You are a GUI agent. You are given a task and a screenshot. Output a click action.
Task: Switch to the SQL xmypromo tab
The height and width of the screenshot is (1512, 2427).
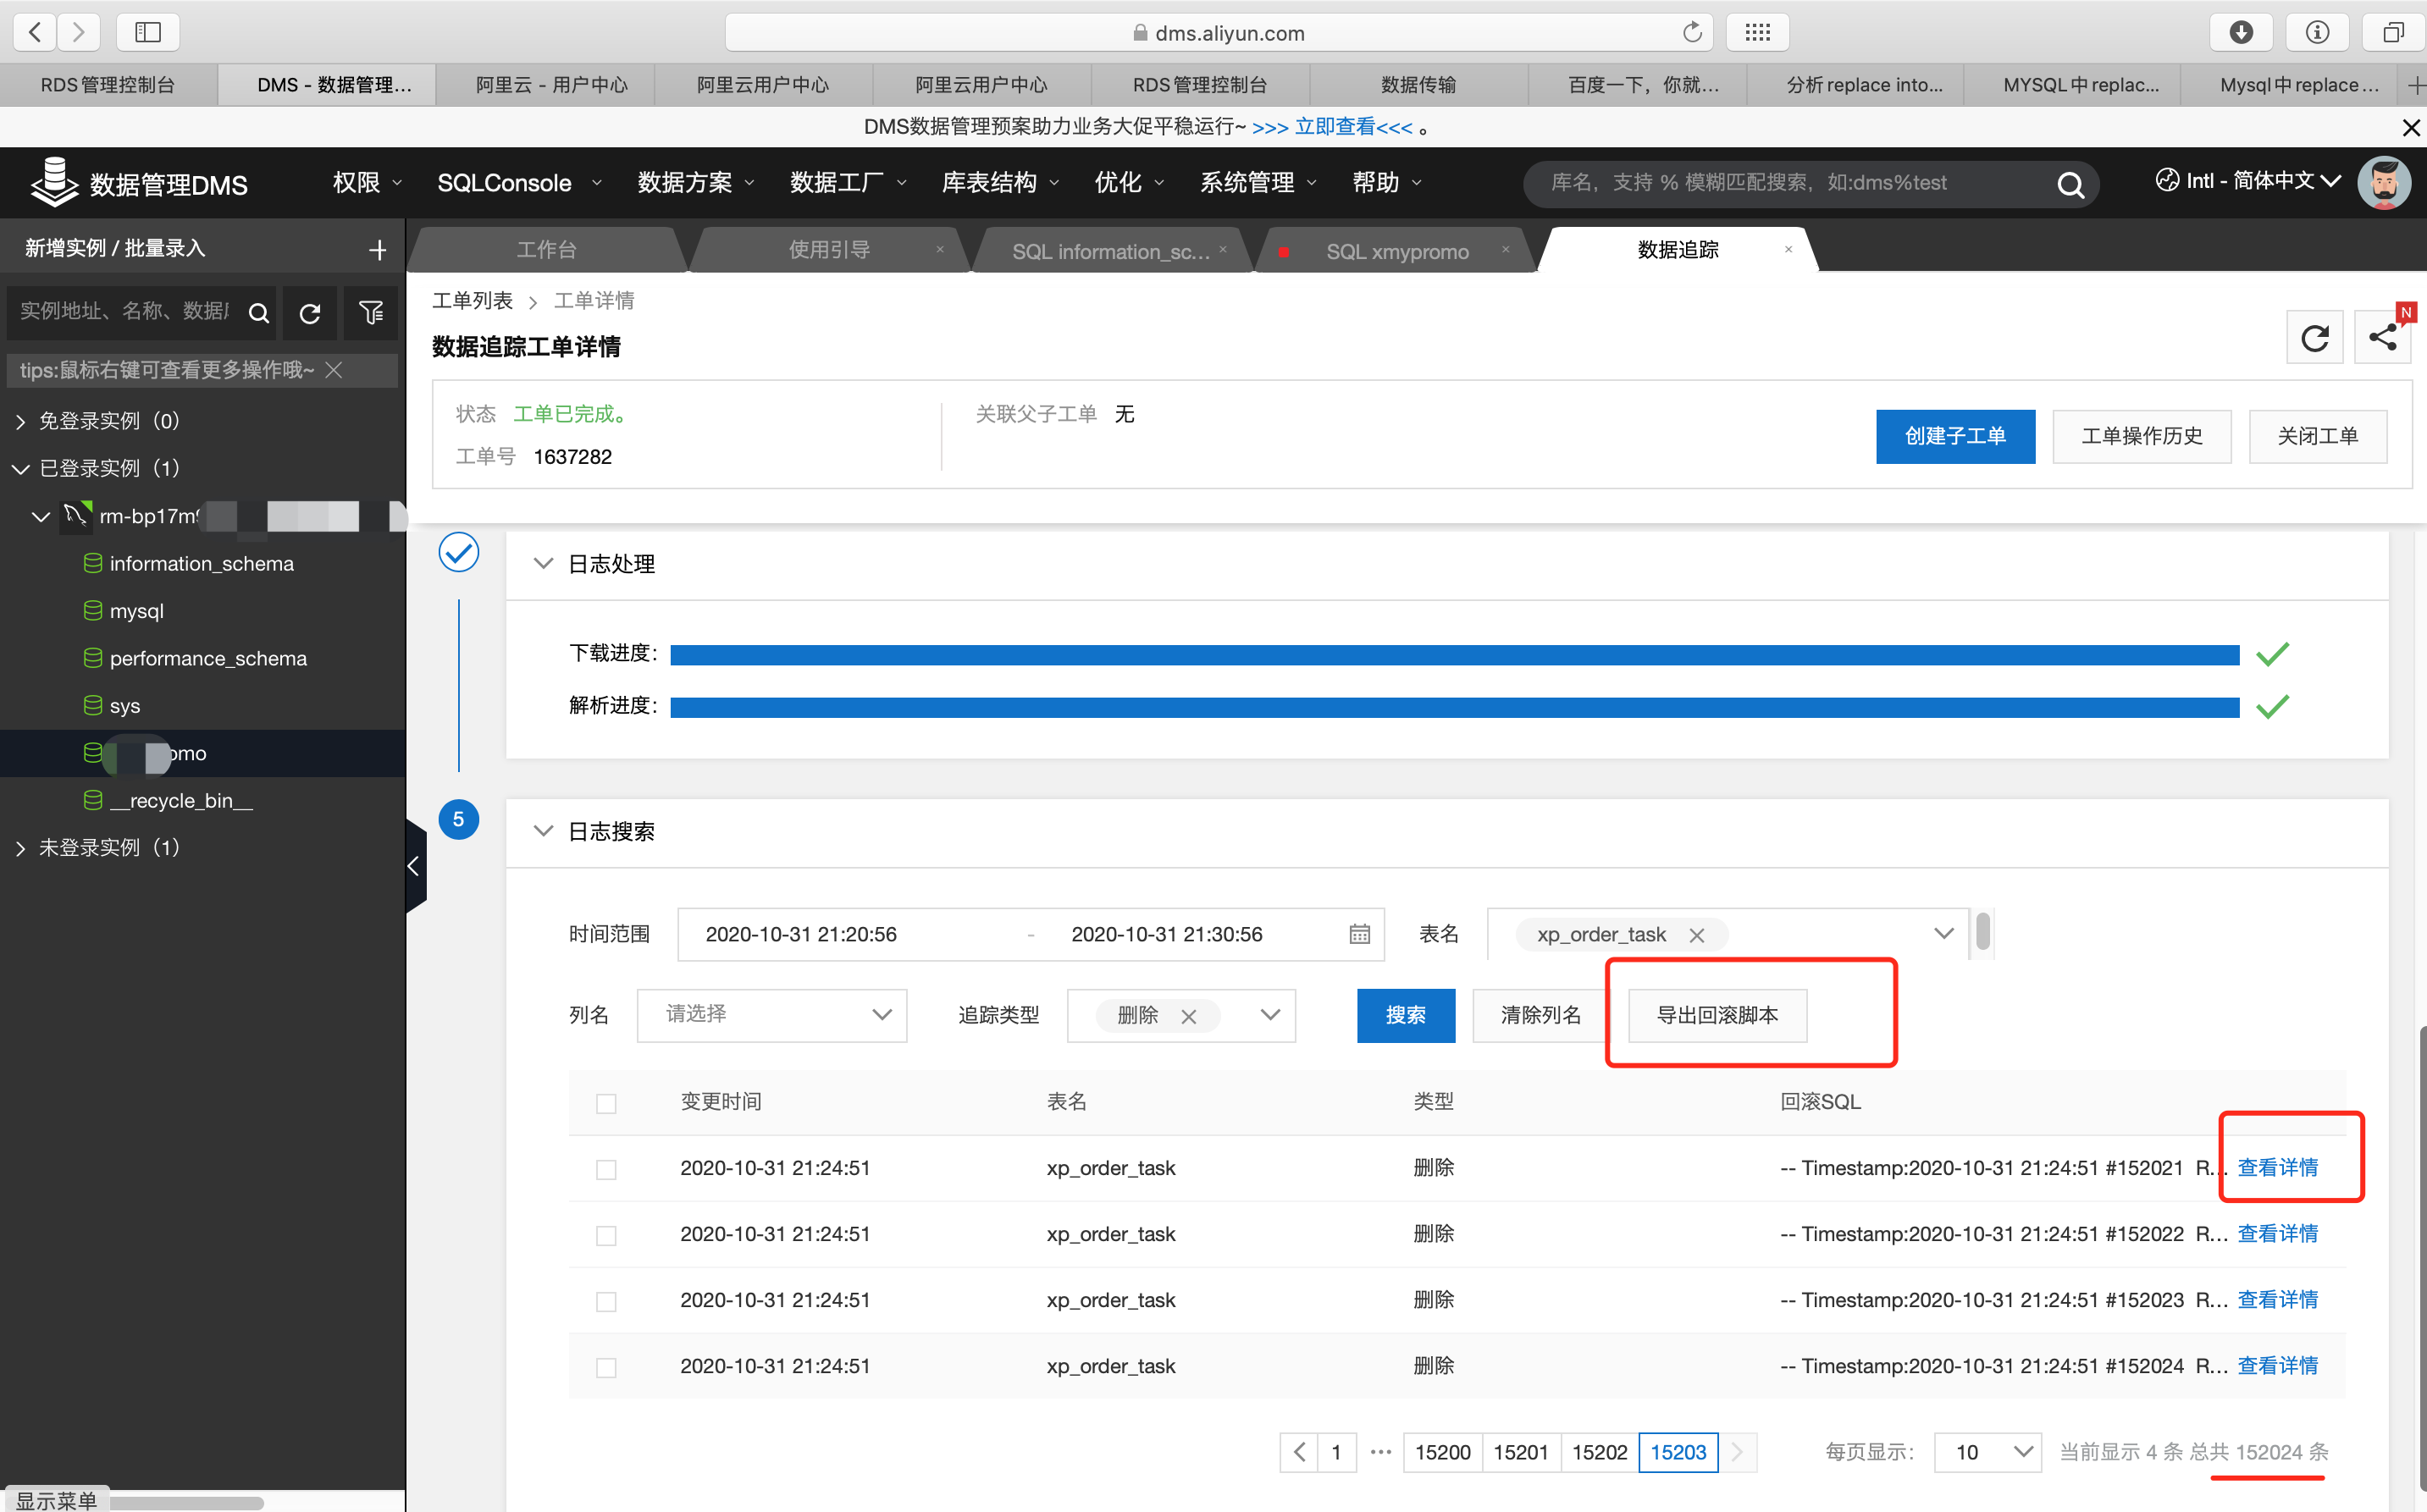coord(1396,251)
